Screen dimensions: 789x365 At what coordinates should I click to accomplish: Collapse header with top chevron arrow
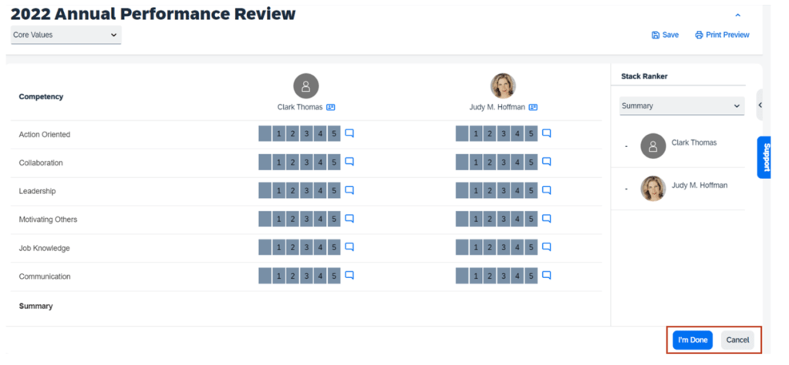tap(737, 15)
